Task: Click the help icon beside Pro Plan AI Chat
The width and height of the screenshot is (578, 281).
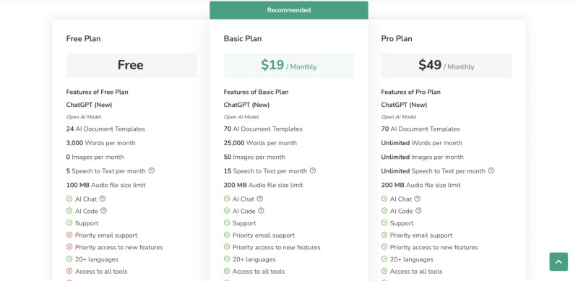Action: pyautogui.click(x=418, y=199)
